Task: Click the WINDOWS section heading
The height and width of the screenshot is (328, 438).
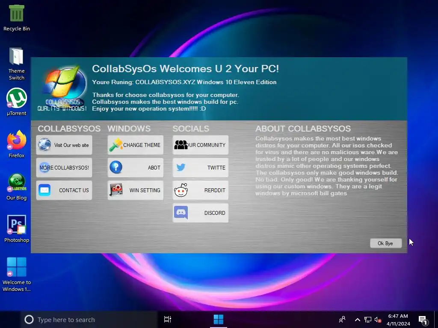Action: [x=129, y=129]
